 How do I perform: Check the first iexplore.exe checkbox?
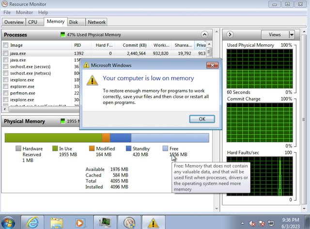point(5,80)
